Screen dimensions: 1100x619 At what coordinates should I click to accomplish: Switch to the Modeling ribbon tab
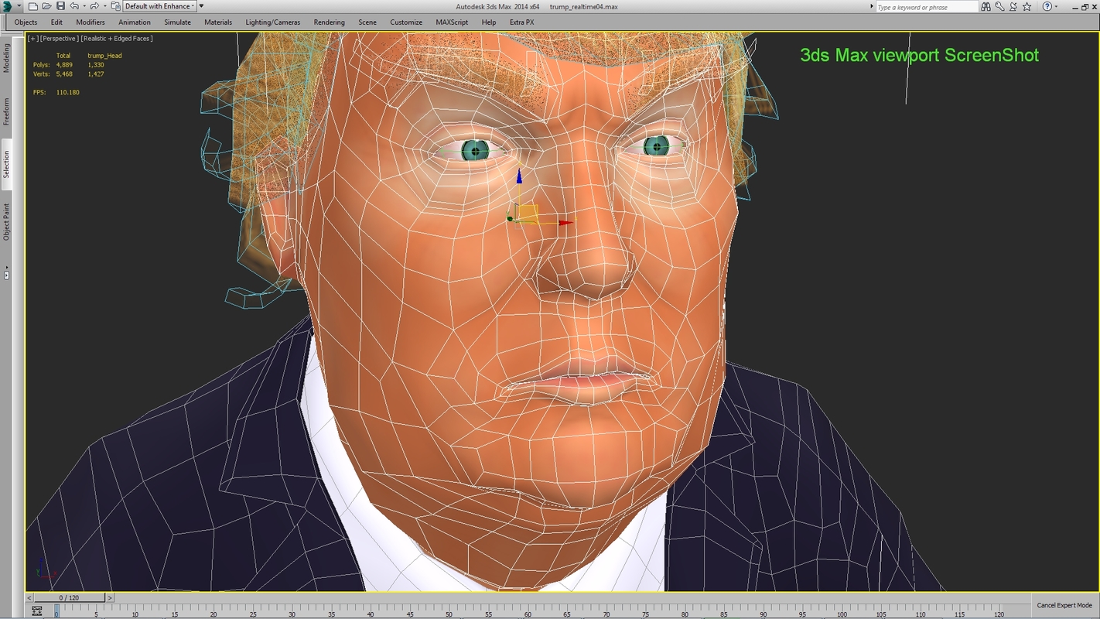pyautogui.click(x=6, y=58)
